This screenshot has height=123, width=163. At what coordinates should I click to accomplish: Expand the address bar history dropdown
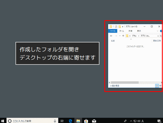(158, 36)
